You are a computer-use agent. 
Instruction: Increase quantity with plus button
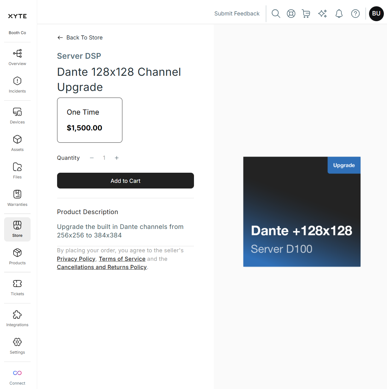click(x=117, y=158)
